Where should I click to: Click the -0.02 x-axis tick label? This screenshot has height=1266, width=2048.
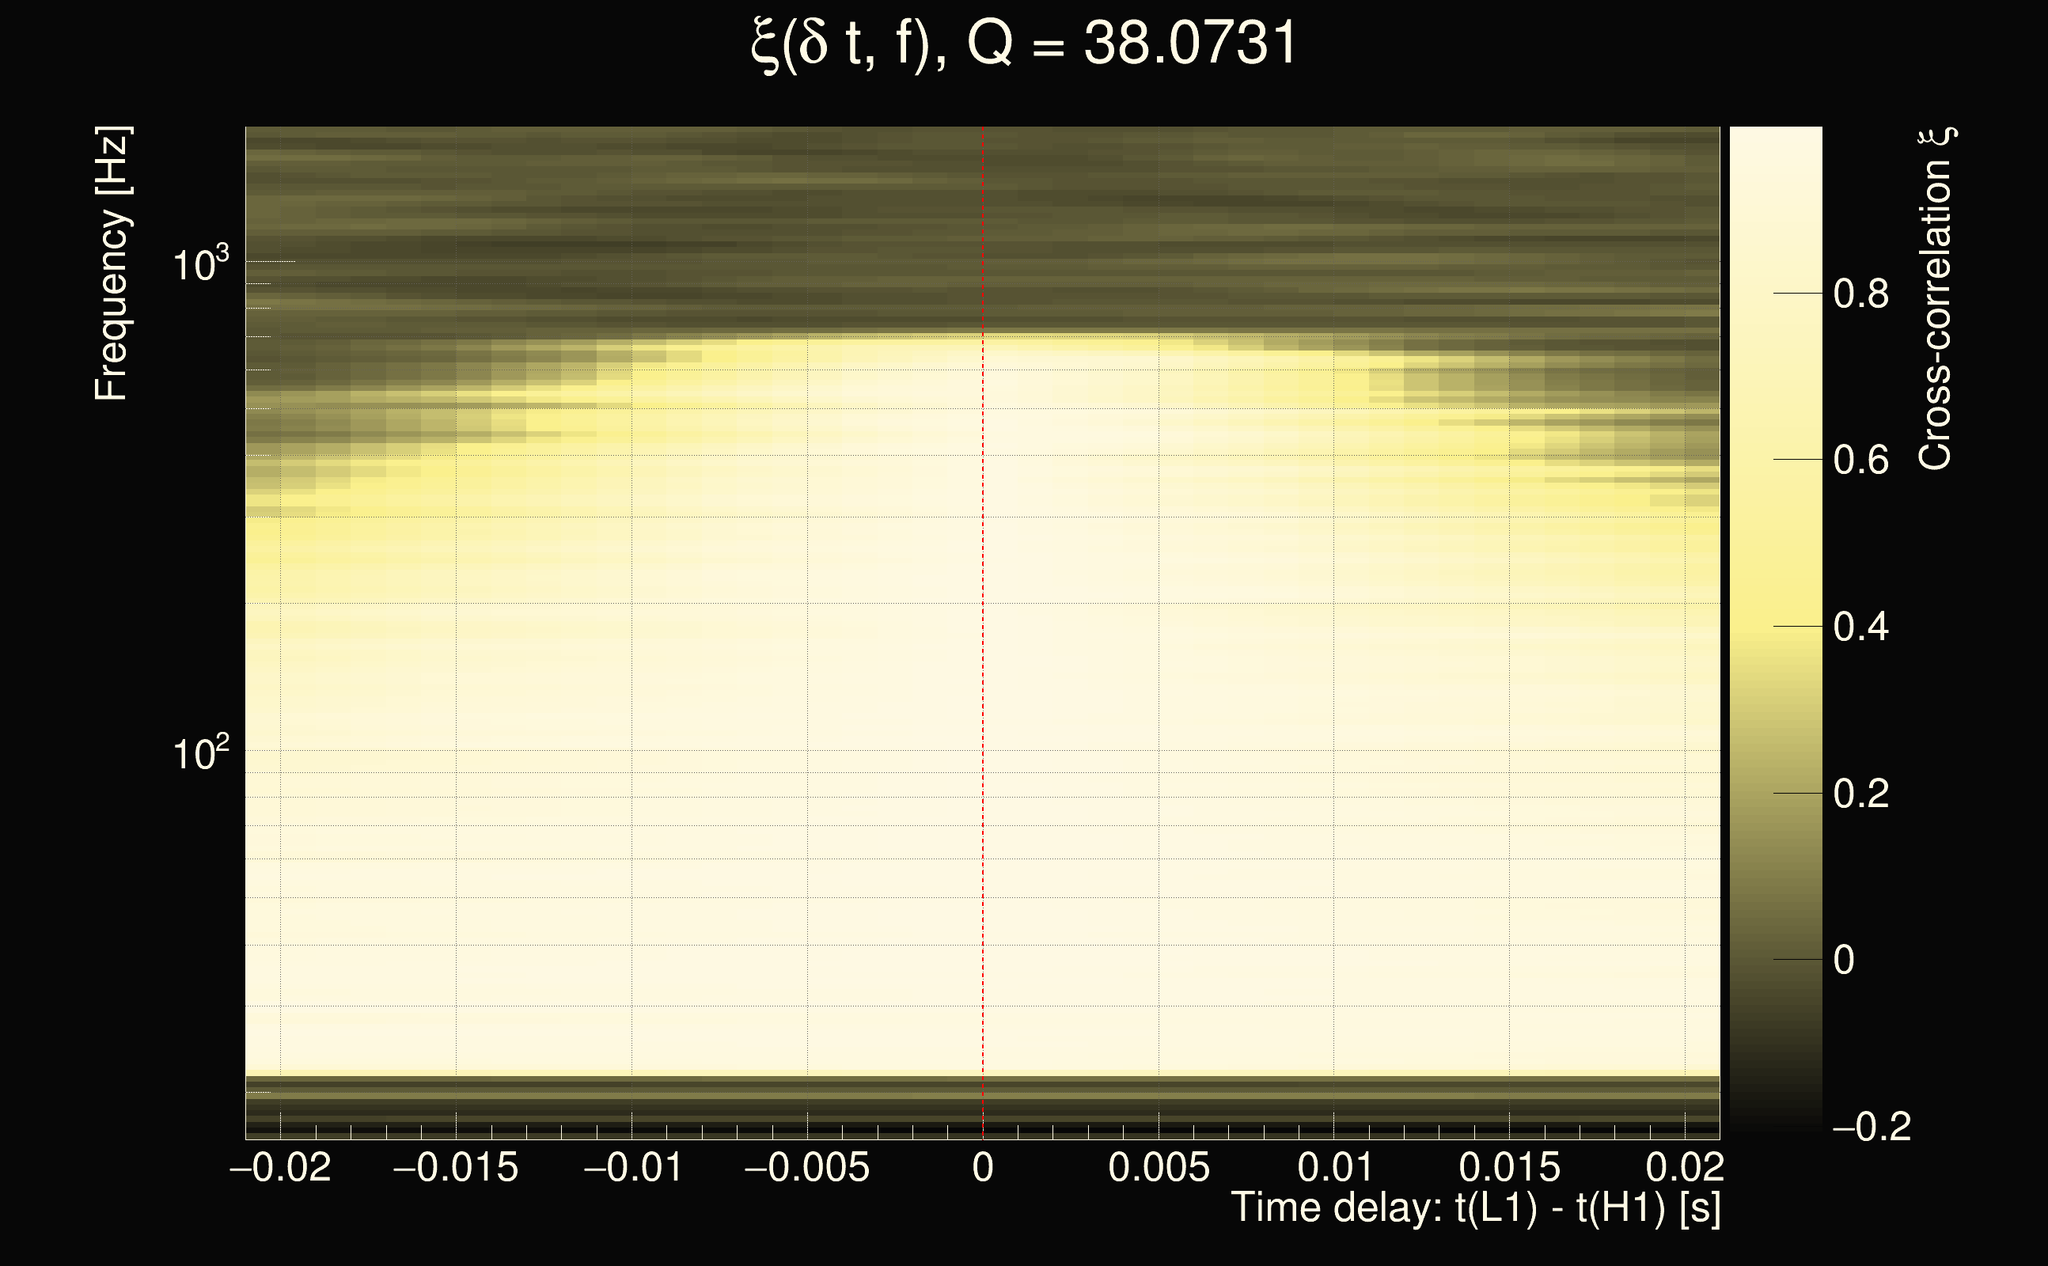pos(280,1167)
